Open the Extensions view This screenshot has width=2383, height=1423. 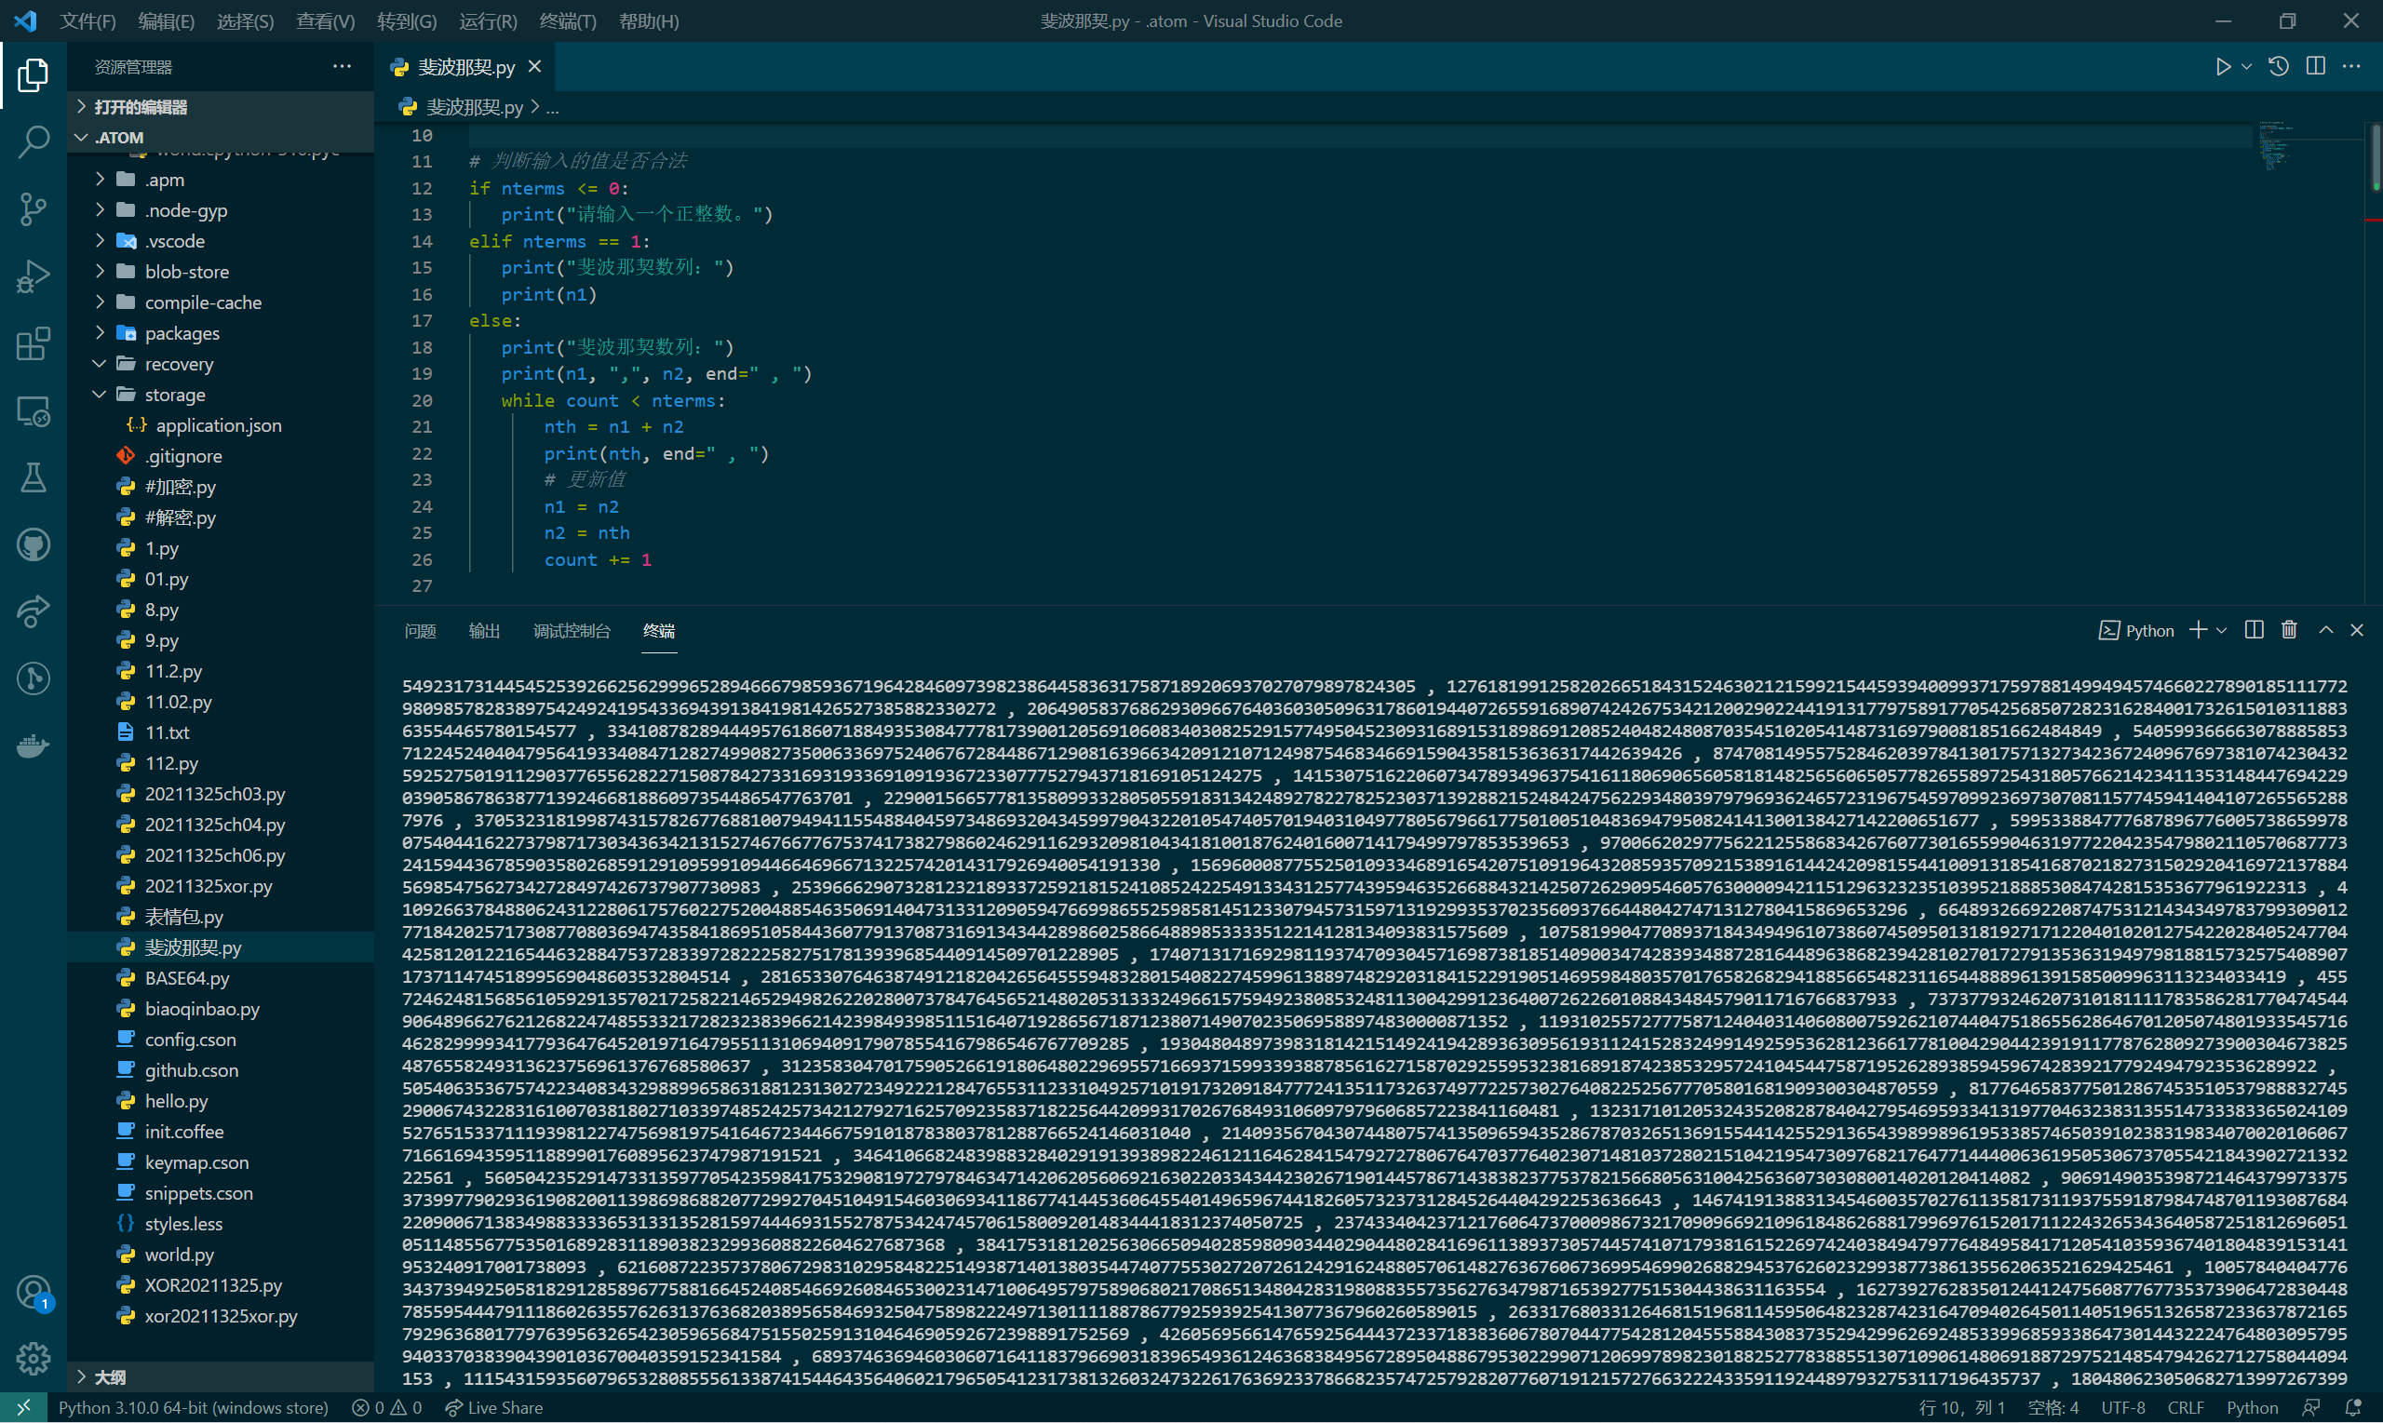33,343
